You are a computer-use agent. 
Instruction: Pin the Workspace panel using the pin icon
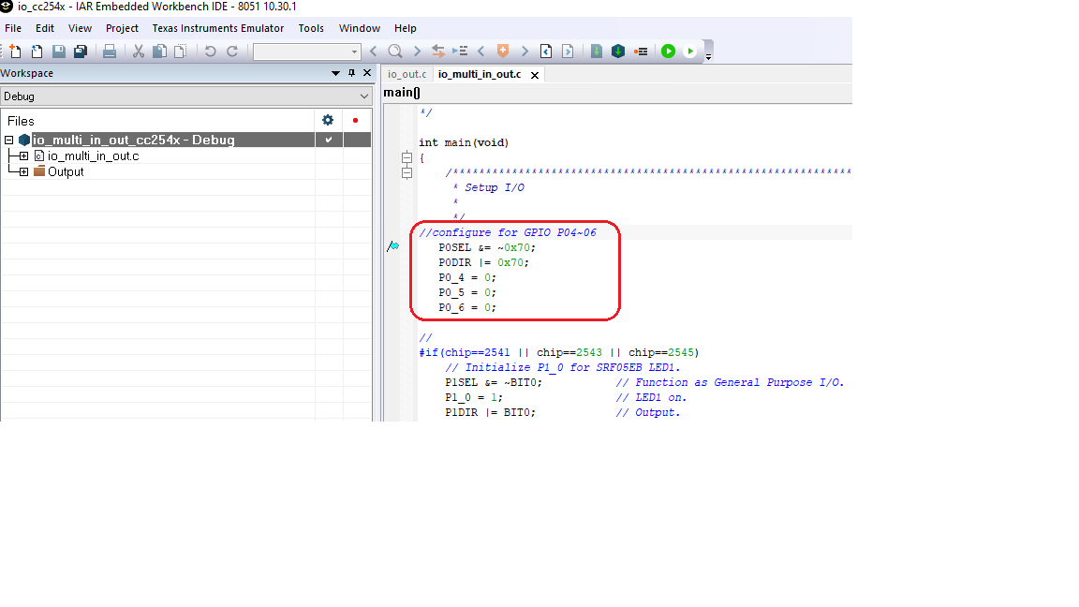click(x=351, y=73)
